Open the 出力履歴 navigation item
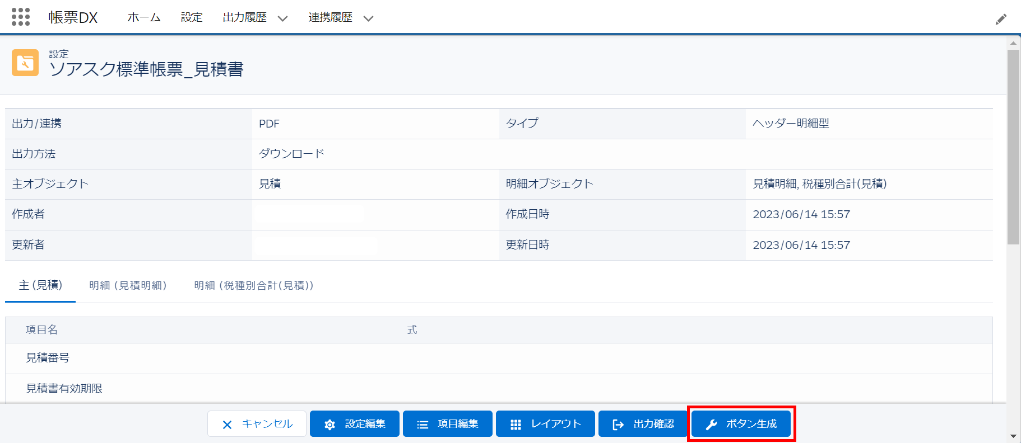Viewport: 1021px width, 443px height. pyautogui.click(x=245, y=17)
